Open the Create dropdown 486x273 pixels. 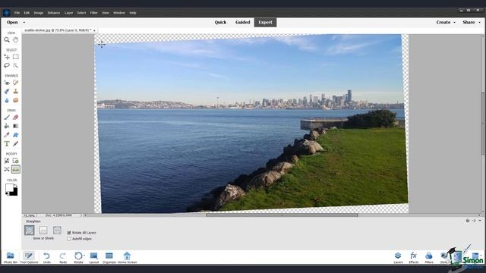tap(446, 22)
